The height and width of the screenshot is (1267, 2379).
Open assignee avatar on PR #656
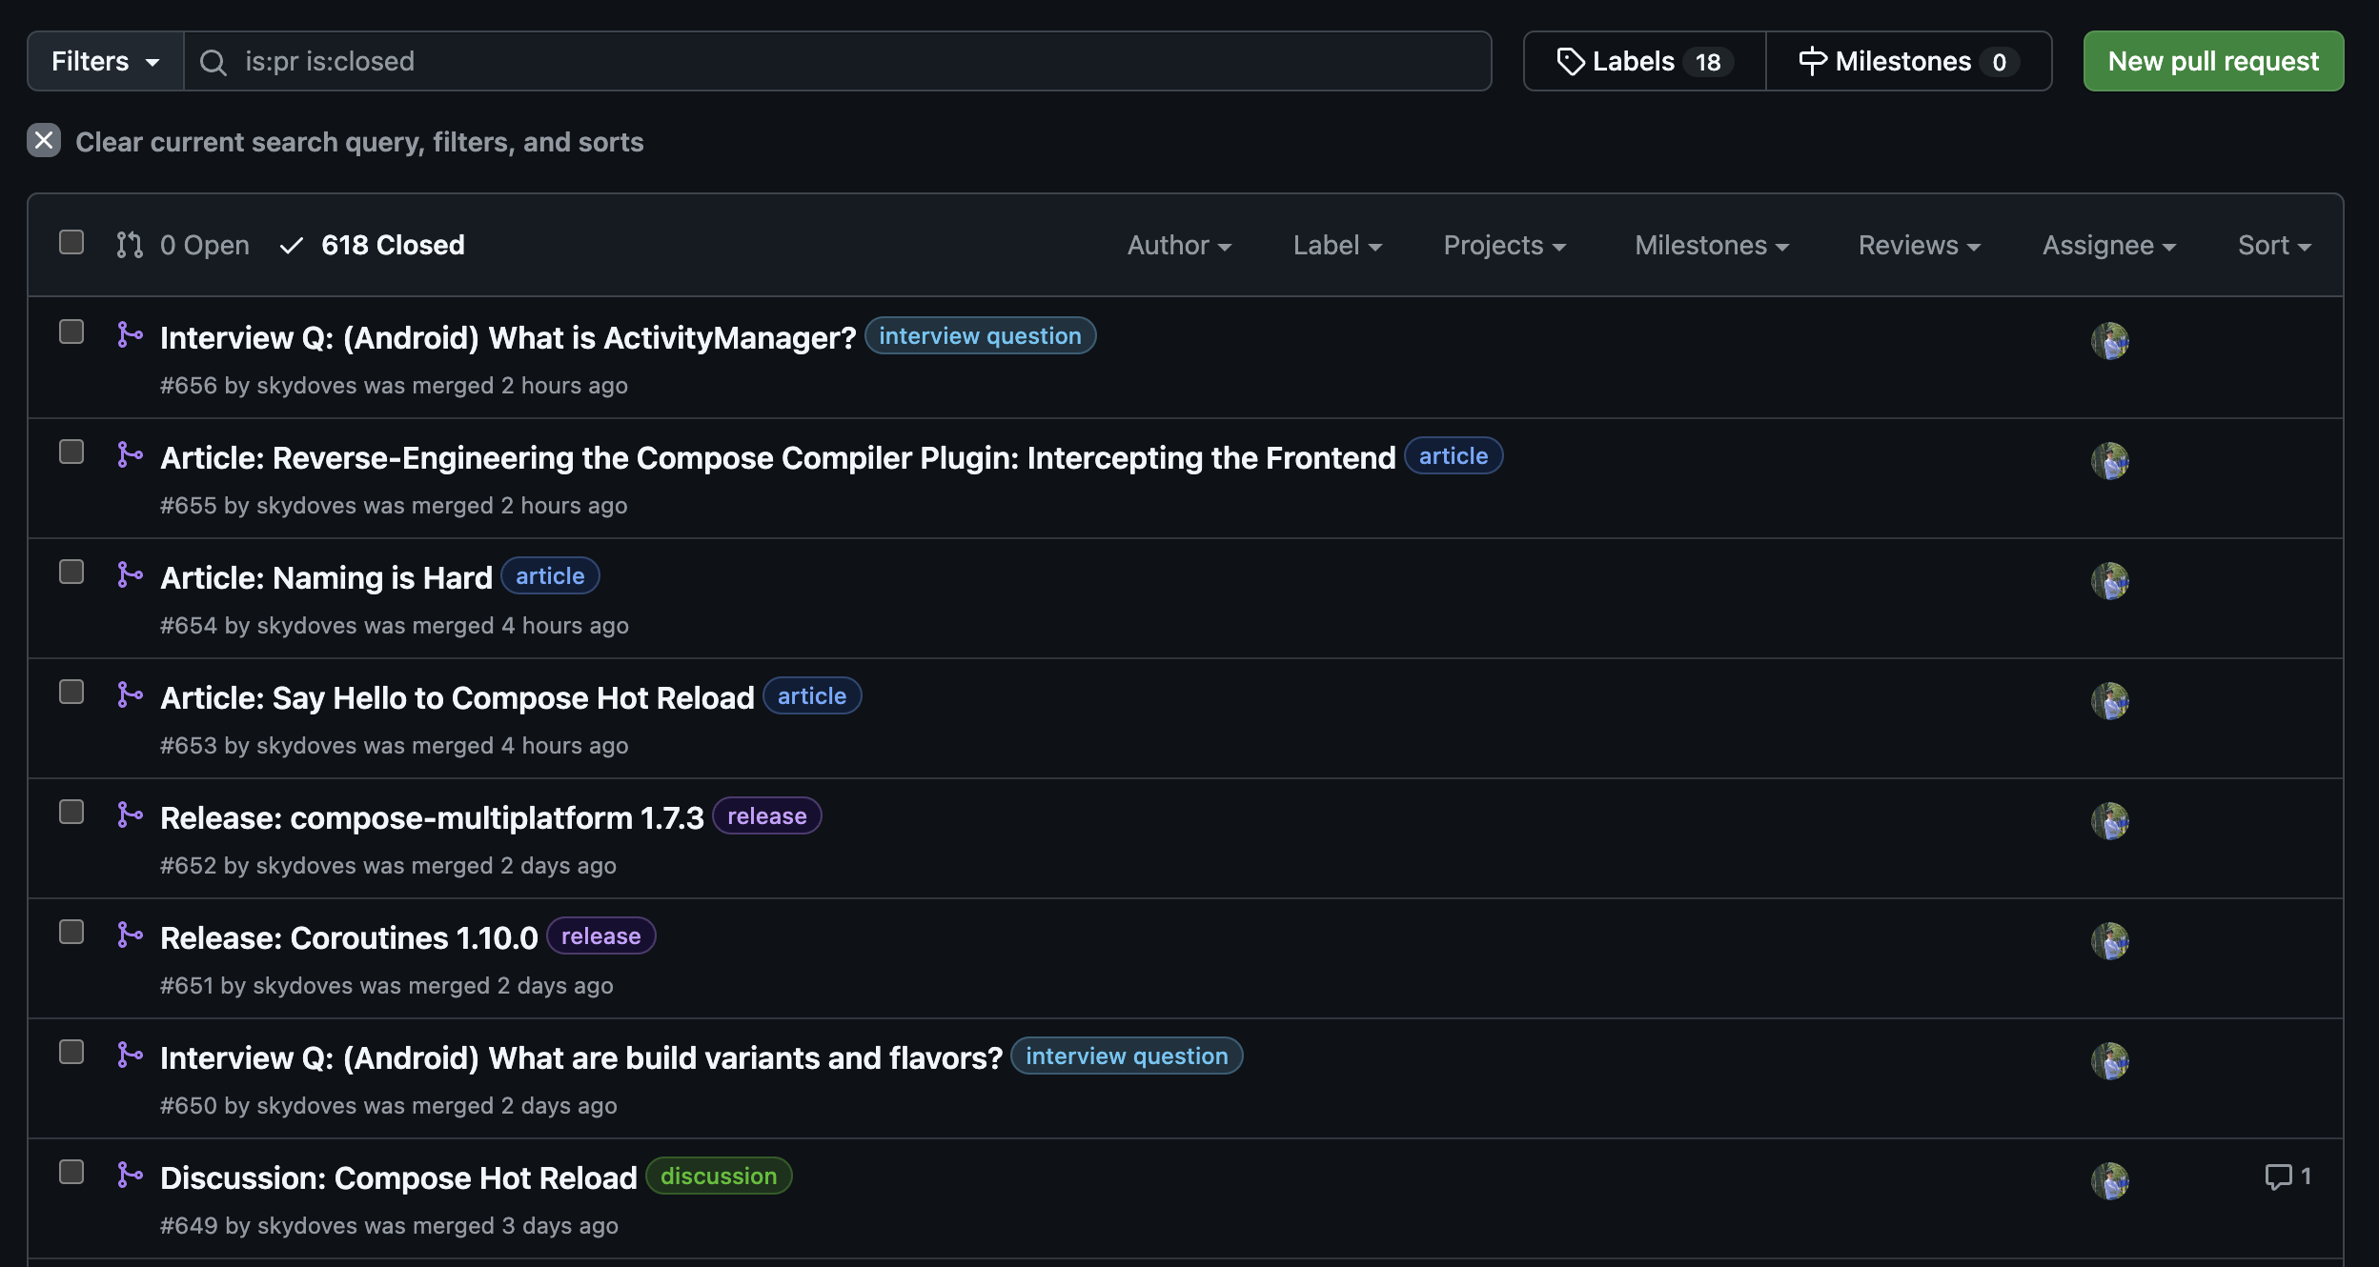2109,340
